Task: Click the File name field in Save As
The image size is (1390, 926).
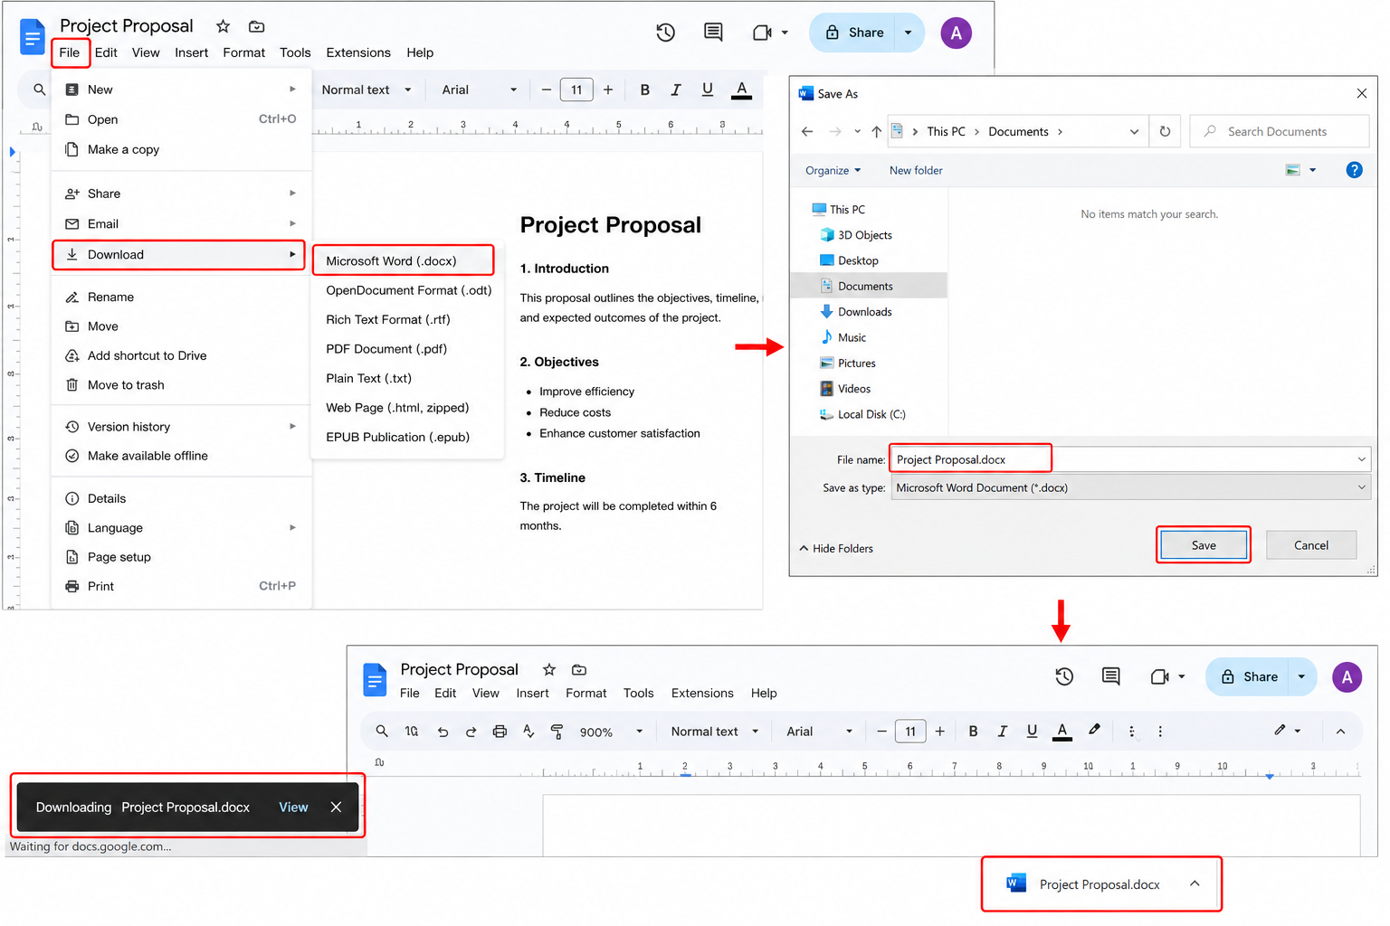Action: [1129, 459]
